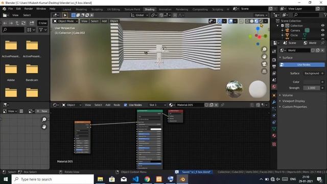Open Slot 1 material slot dropdown

pyautogui.click(x=158, y=105)
